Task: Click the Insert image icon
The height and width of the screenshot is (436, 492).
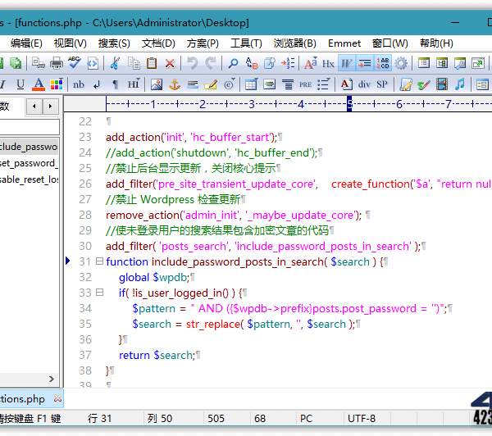Action: coord(157,84)
